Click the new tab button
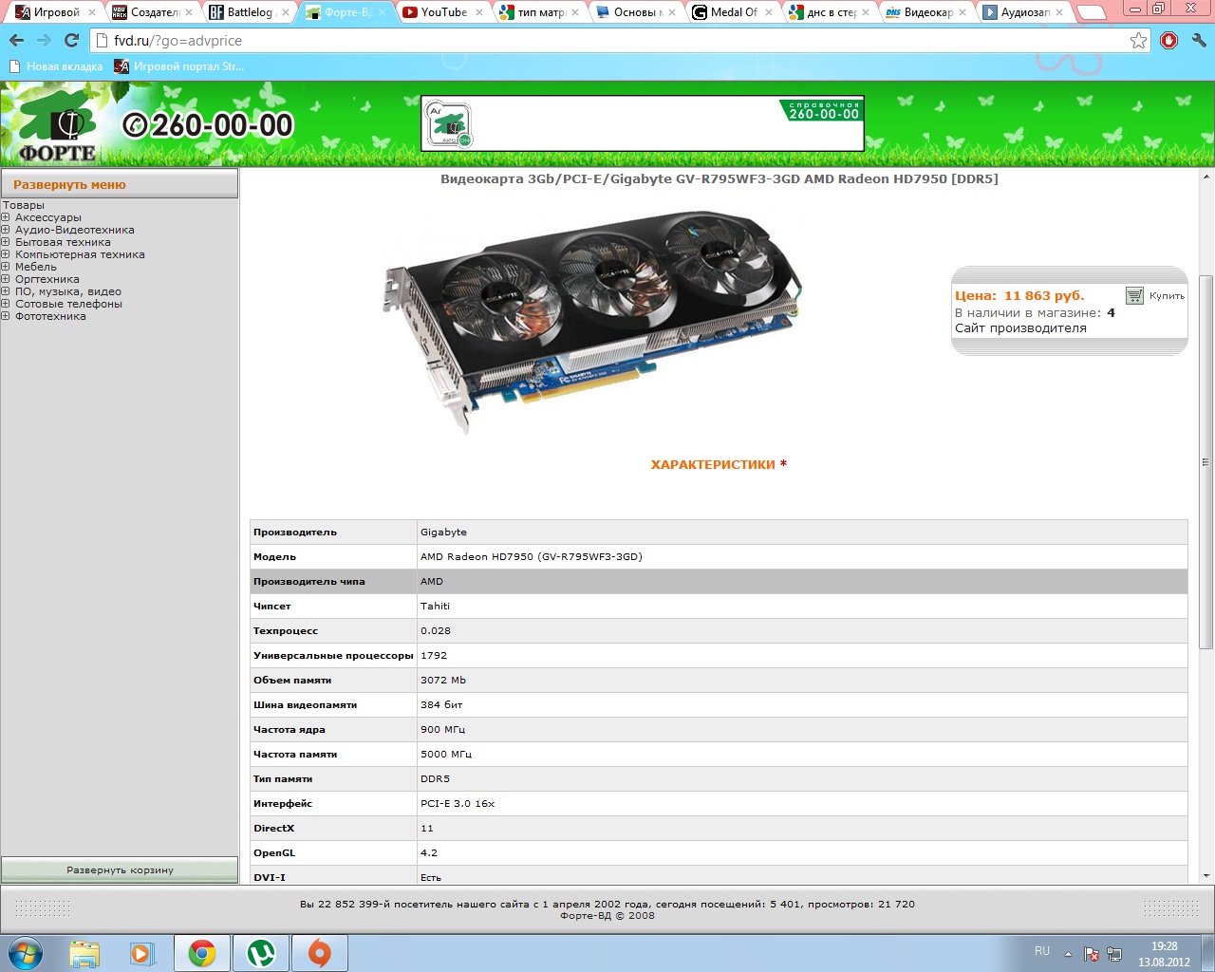The height and width of the screenshot is (972, 1215). point(1092,12)
